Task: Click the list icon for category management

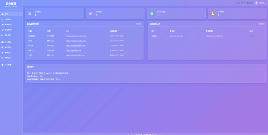Action: [2, 19]
